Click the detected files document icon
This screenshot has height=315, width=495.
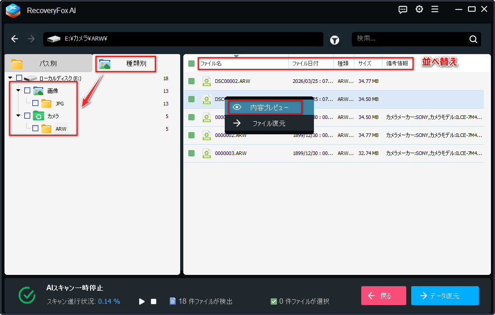point(173,301)
